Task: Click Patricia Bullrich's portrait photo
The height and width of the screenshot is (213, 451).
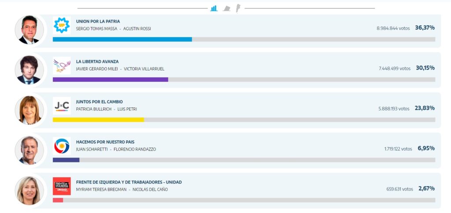Action: click(30, 110)
